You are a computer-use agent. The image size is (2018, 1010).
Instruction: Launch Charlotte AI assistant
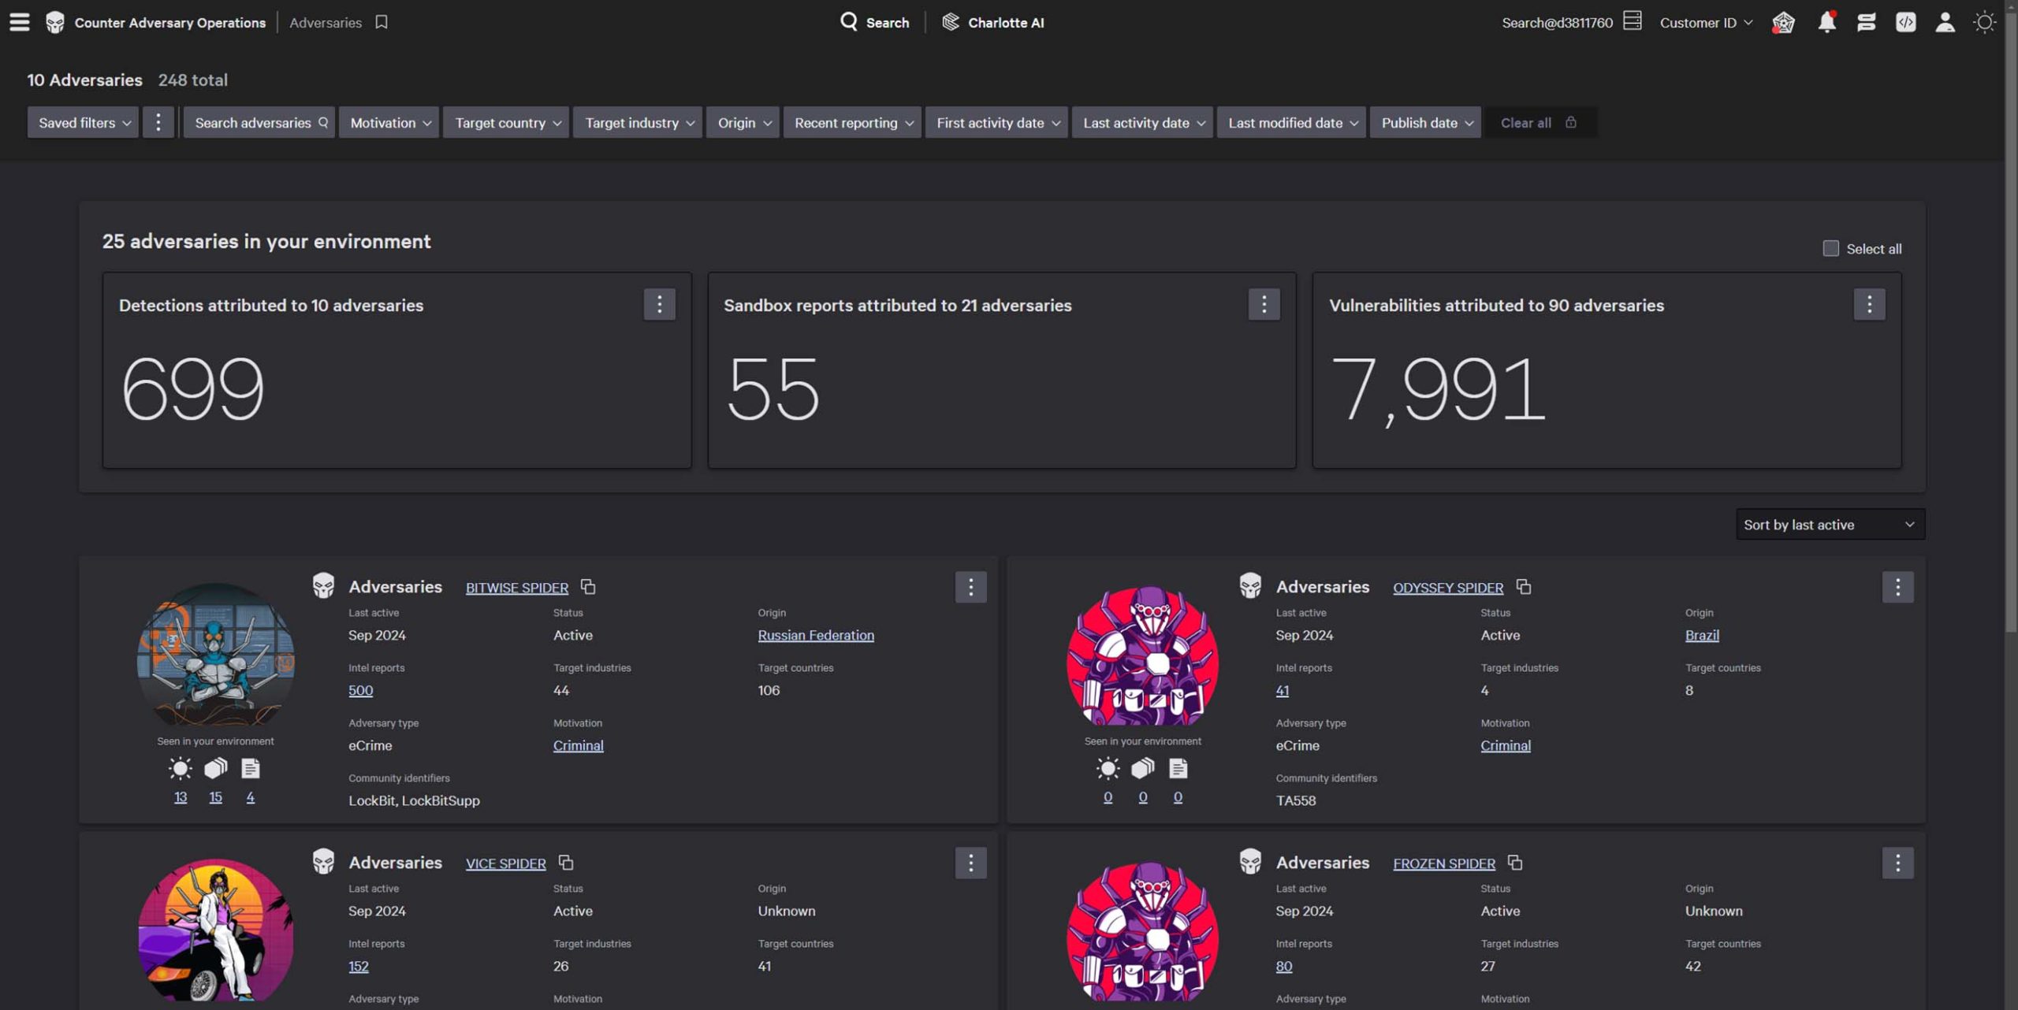[x=992, y=22]
